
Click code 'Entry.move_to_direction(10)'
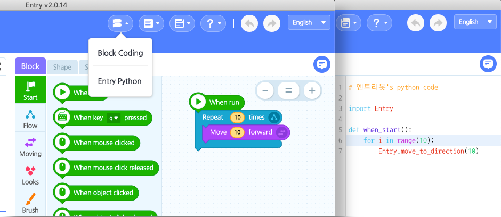pyautogui.click(x=429, y=151)
